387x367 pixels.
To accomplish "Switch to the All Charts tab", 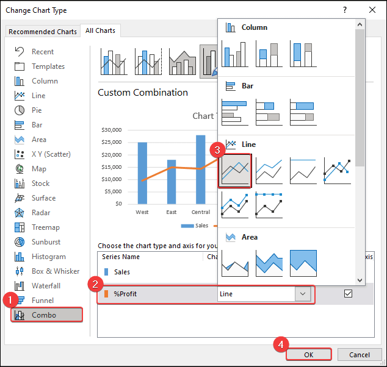I will [101, 30].
